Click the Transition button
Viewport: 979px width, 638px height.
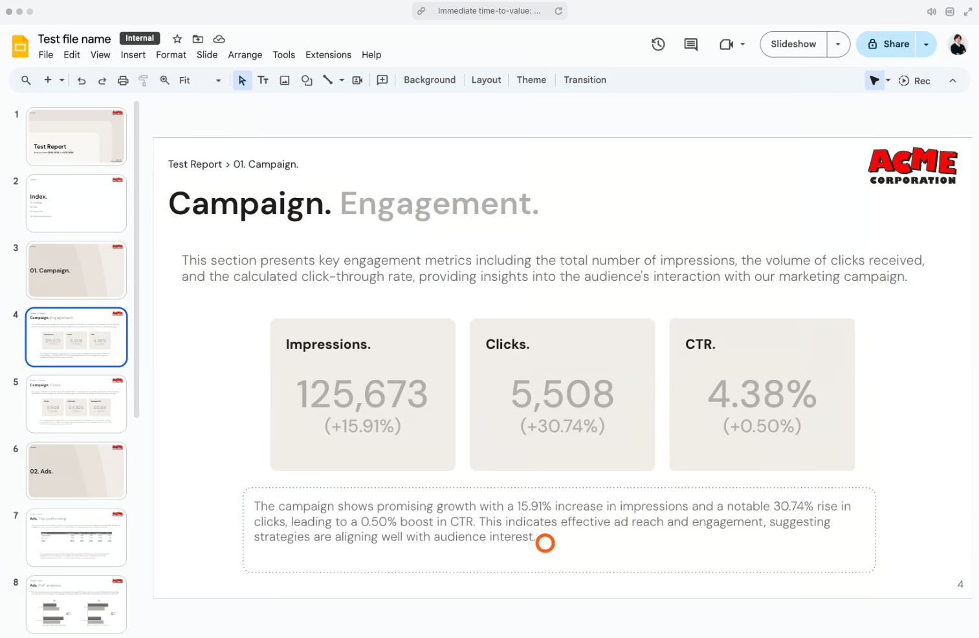(x=584, y=80)
